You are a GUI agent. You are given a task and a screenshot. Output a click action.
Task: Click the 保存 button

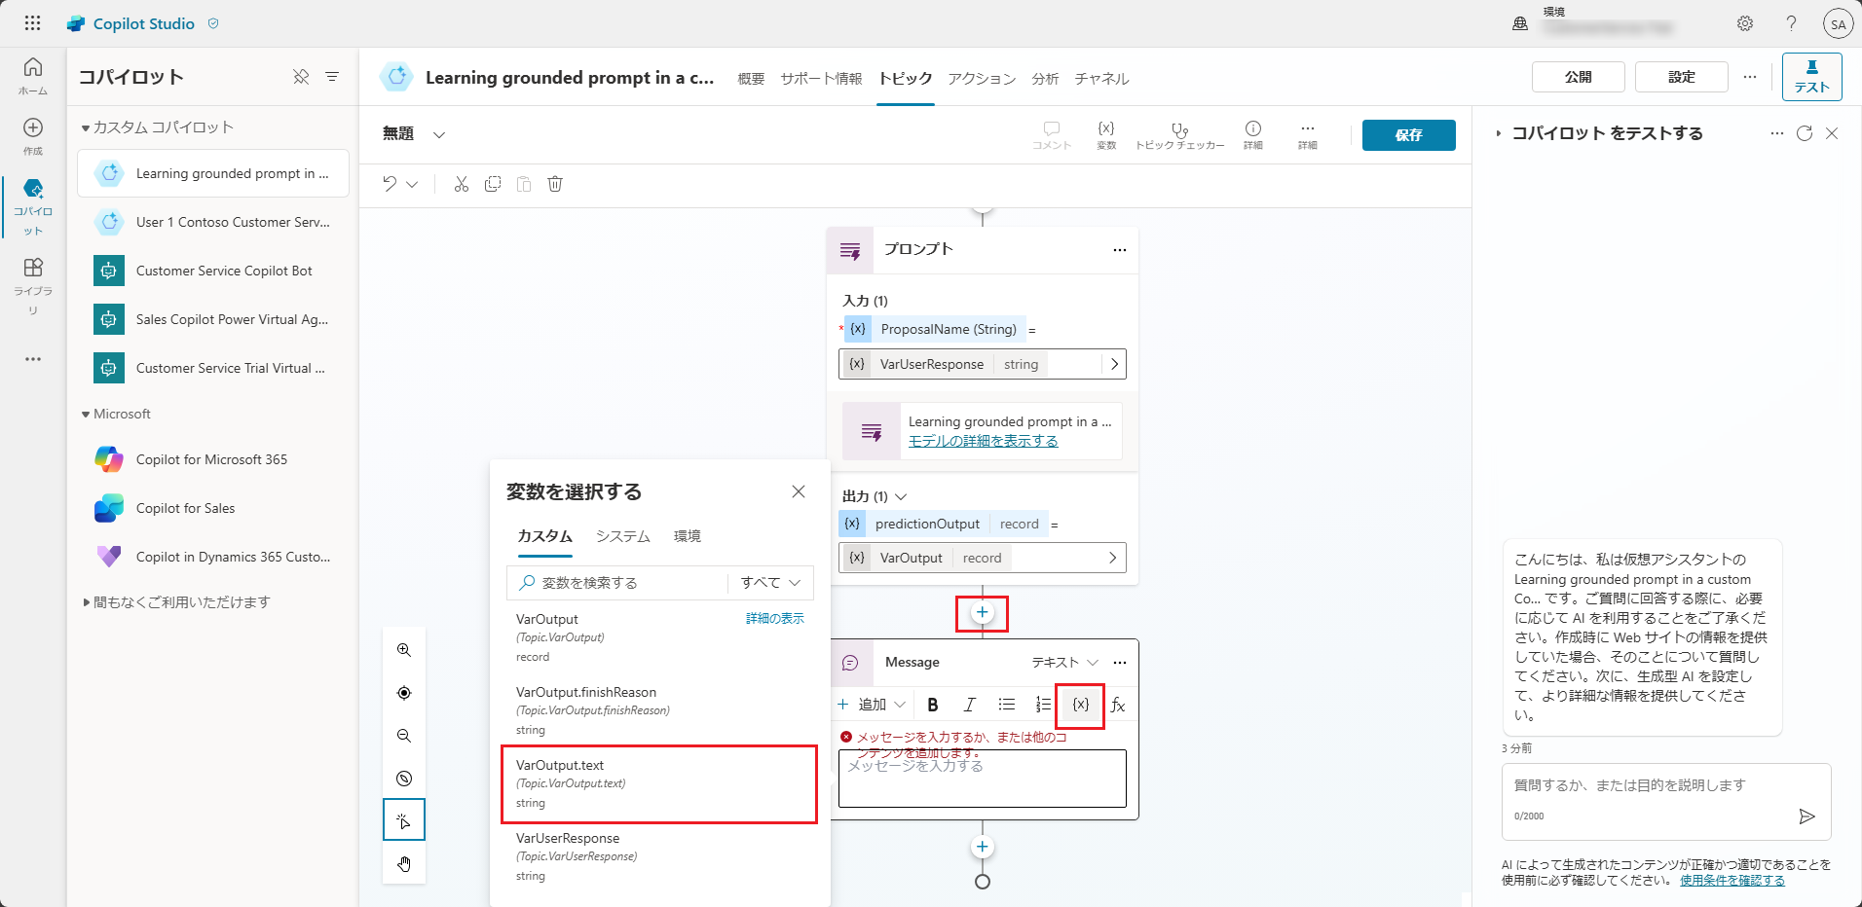[1408, 135]
